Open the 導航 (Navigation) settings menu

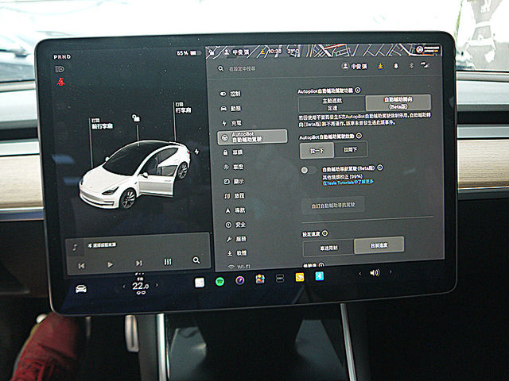pos(235,210)
